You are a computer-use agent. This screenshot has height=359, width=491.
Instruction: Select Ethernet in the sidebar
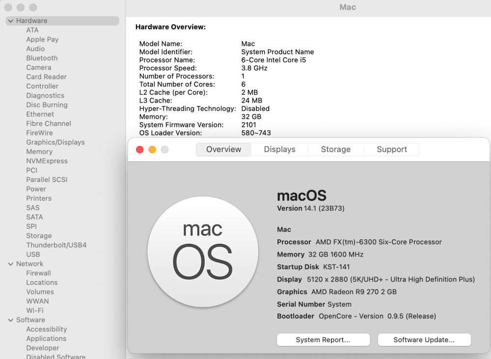coord(40,114)
